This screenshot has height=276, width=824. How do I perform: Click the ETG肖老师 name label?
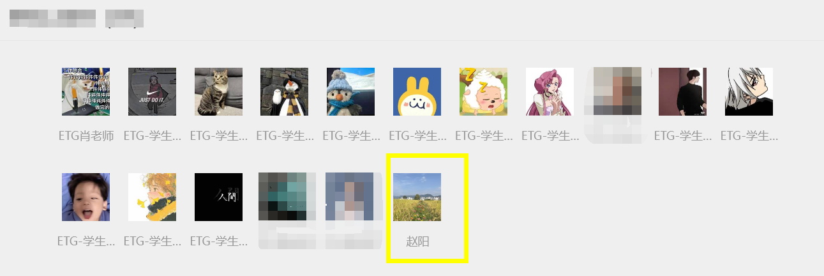tap(86, 136)
